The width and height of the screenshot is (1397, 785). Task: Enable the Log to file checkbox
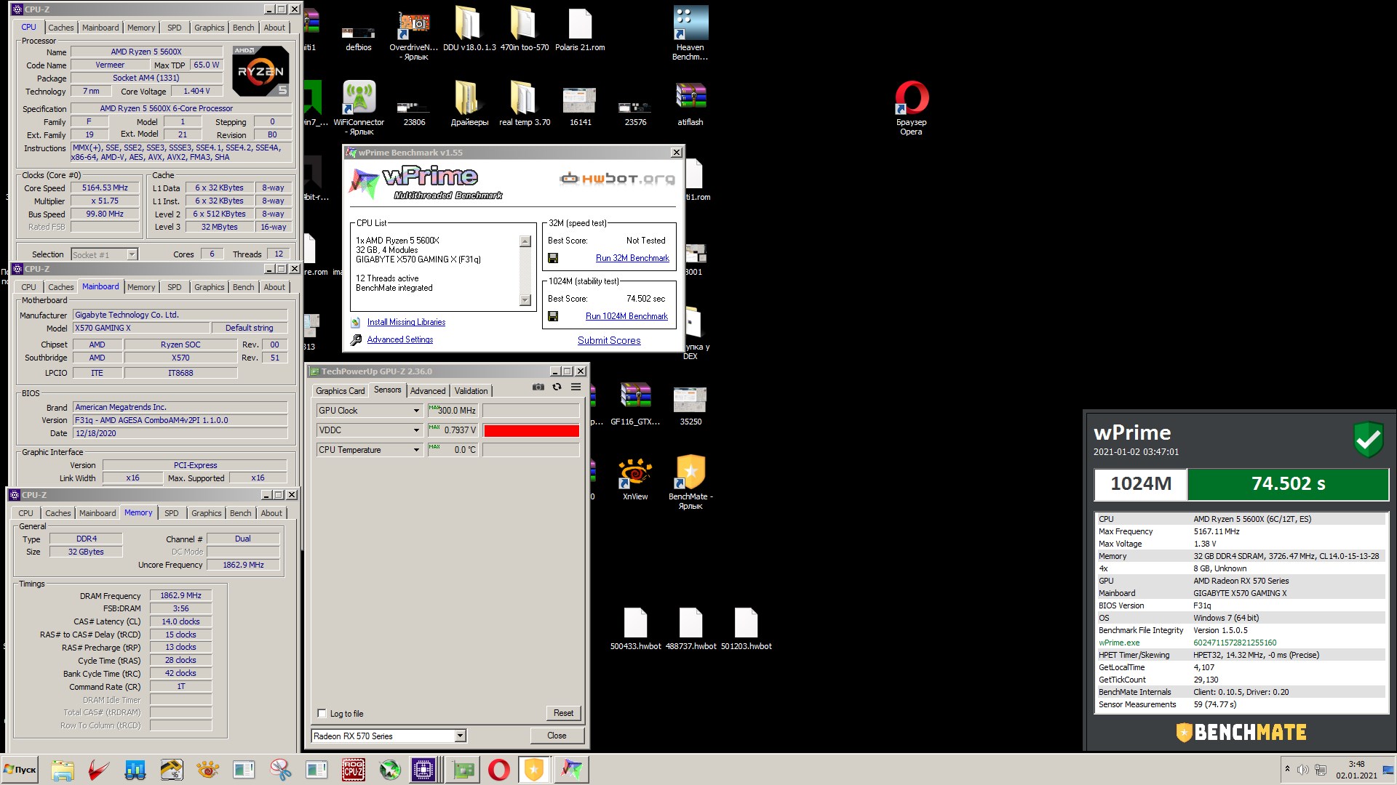click(322, 714)
